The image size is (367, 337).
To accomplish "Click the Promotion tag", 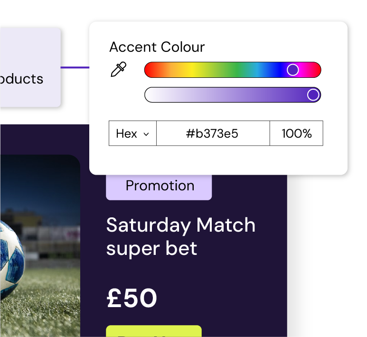I will (x=159, y=186).
